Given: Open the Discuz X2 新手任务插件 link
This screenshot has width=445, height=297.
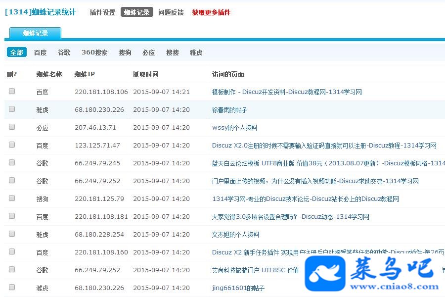Looking at the screenshot, I should click(328, 252).
